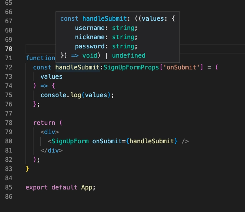Click 'const' keyword on line 72
The width and height of the screenshot is (245, 212).
pos(42,67)
